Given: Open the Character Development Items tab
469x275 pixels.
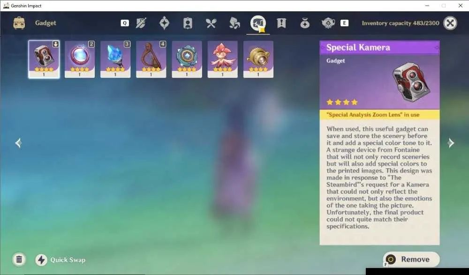Looking at the screenshot, I should tap(188, 23).
